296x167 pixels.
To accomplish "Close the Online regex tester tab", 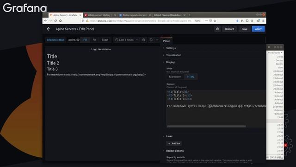I will [x=150, y=15].
